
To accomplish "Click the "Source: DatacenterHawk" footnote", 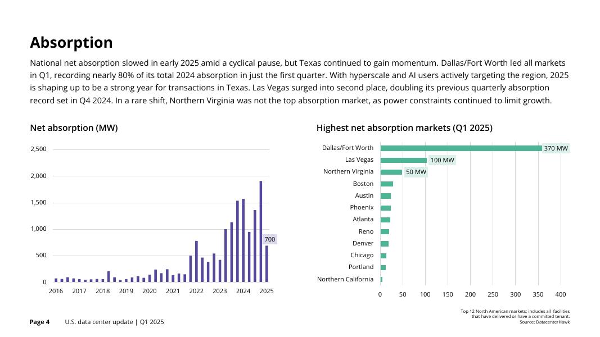I will [544, 322].
